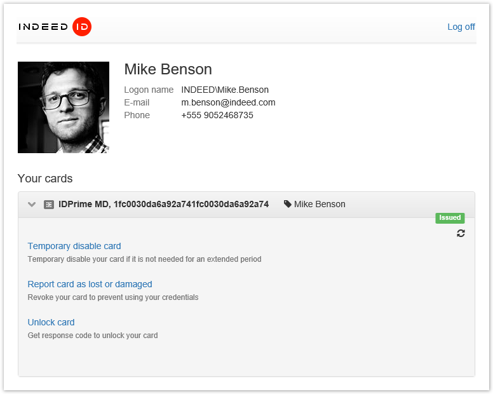This screenshot has width=493, height=394.
Task: Click the green Issued status badge
Action: coord(450,218)
